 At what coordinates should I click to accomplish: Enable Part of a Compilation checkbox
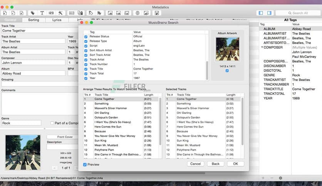click(x=52, y=123)
